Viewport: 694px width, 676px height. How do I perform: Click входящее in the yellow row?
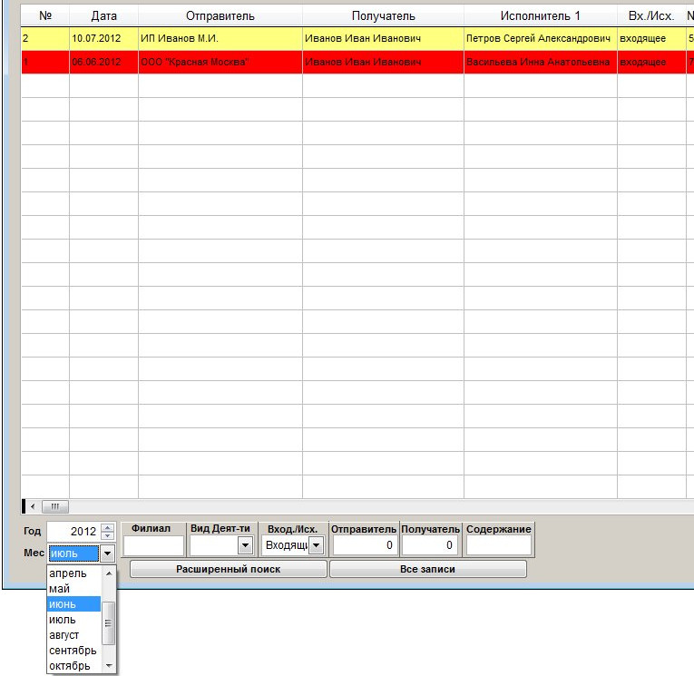651,38
